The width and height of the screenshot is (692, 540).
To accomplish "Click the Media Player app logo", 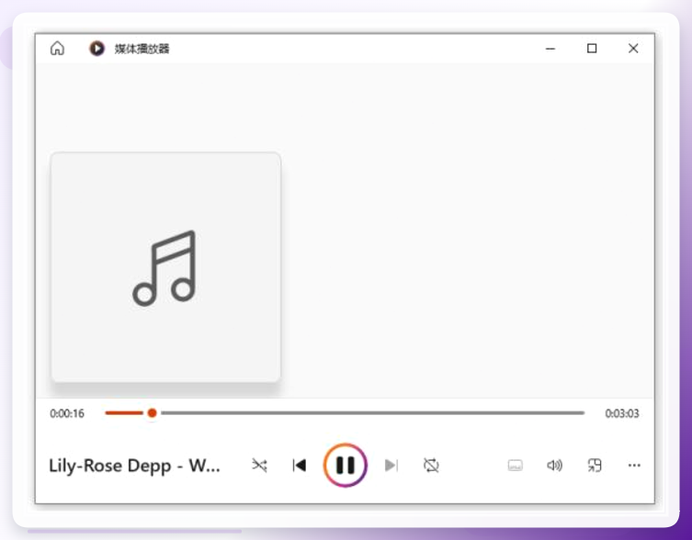I will click(97, 48).
